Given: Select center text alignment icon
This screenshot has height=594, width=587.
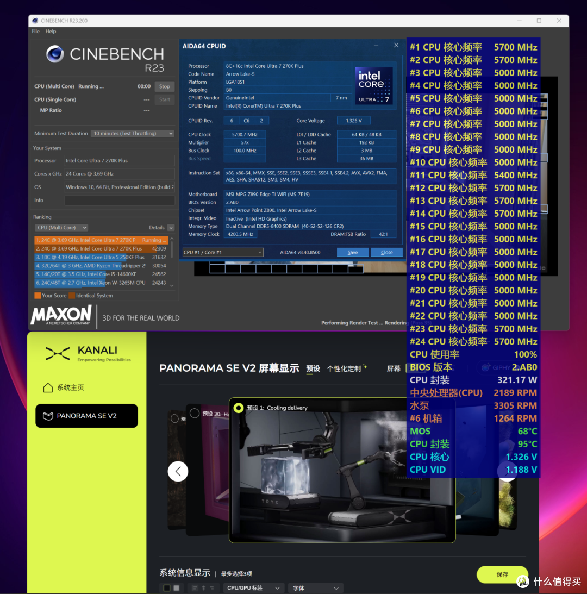Looking at the screenshot, I should tap(203, 588).
